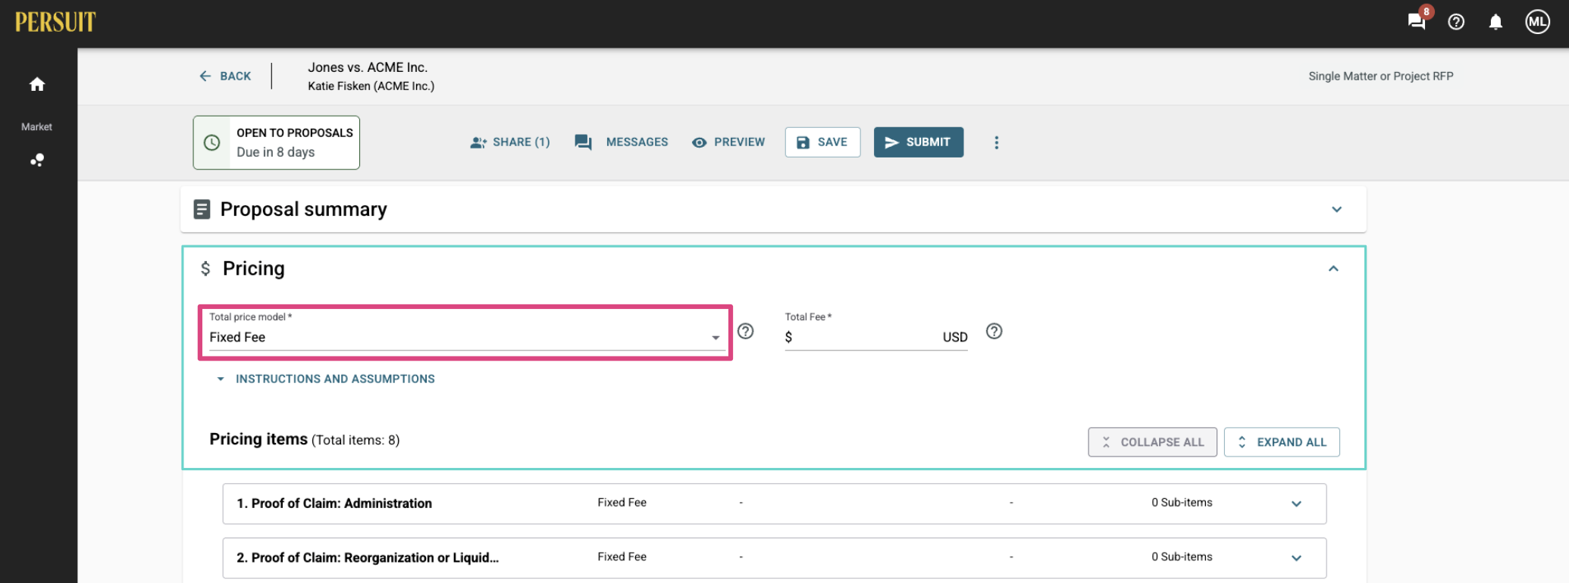Click PREVIEW with the eye icon

click(728, 142)
